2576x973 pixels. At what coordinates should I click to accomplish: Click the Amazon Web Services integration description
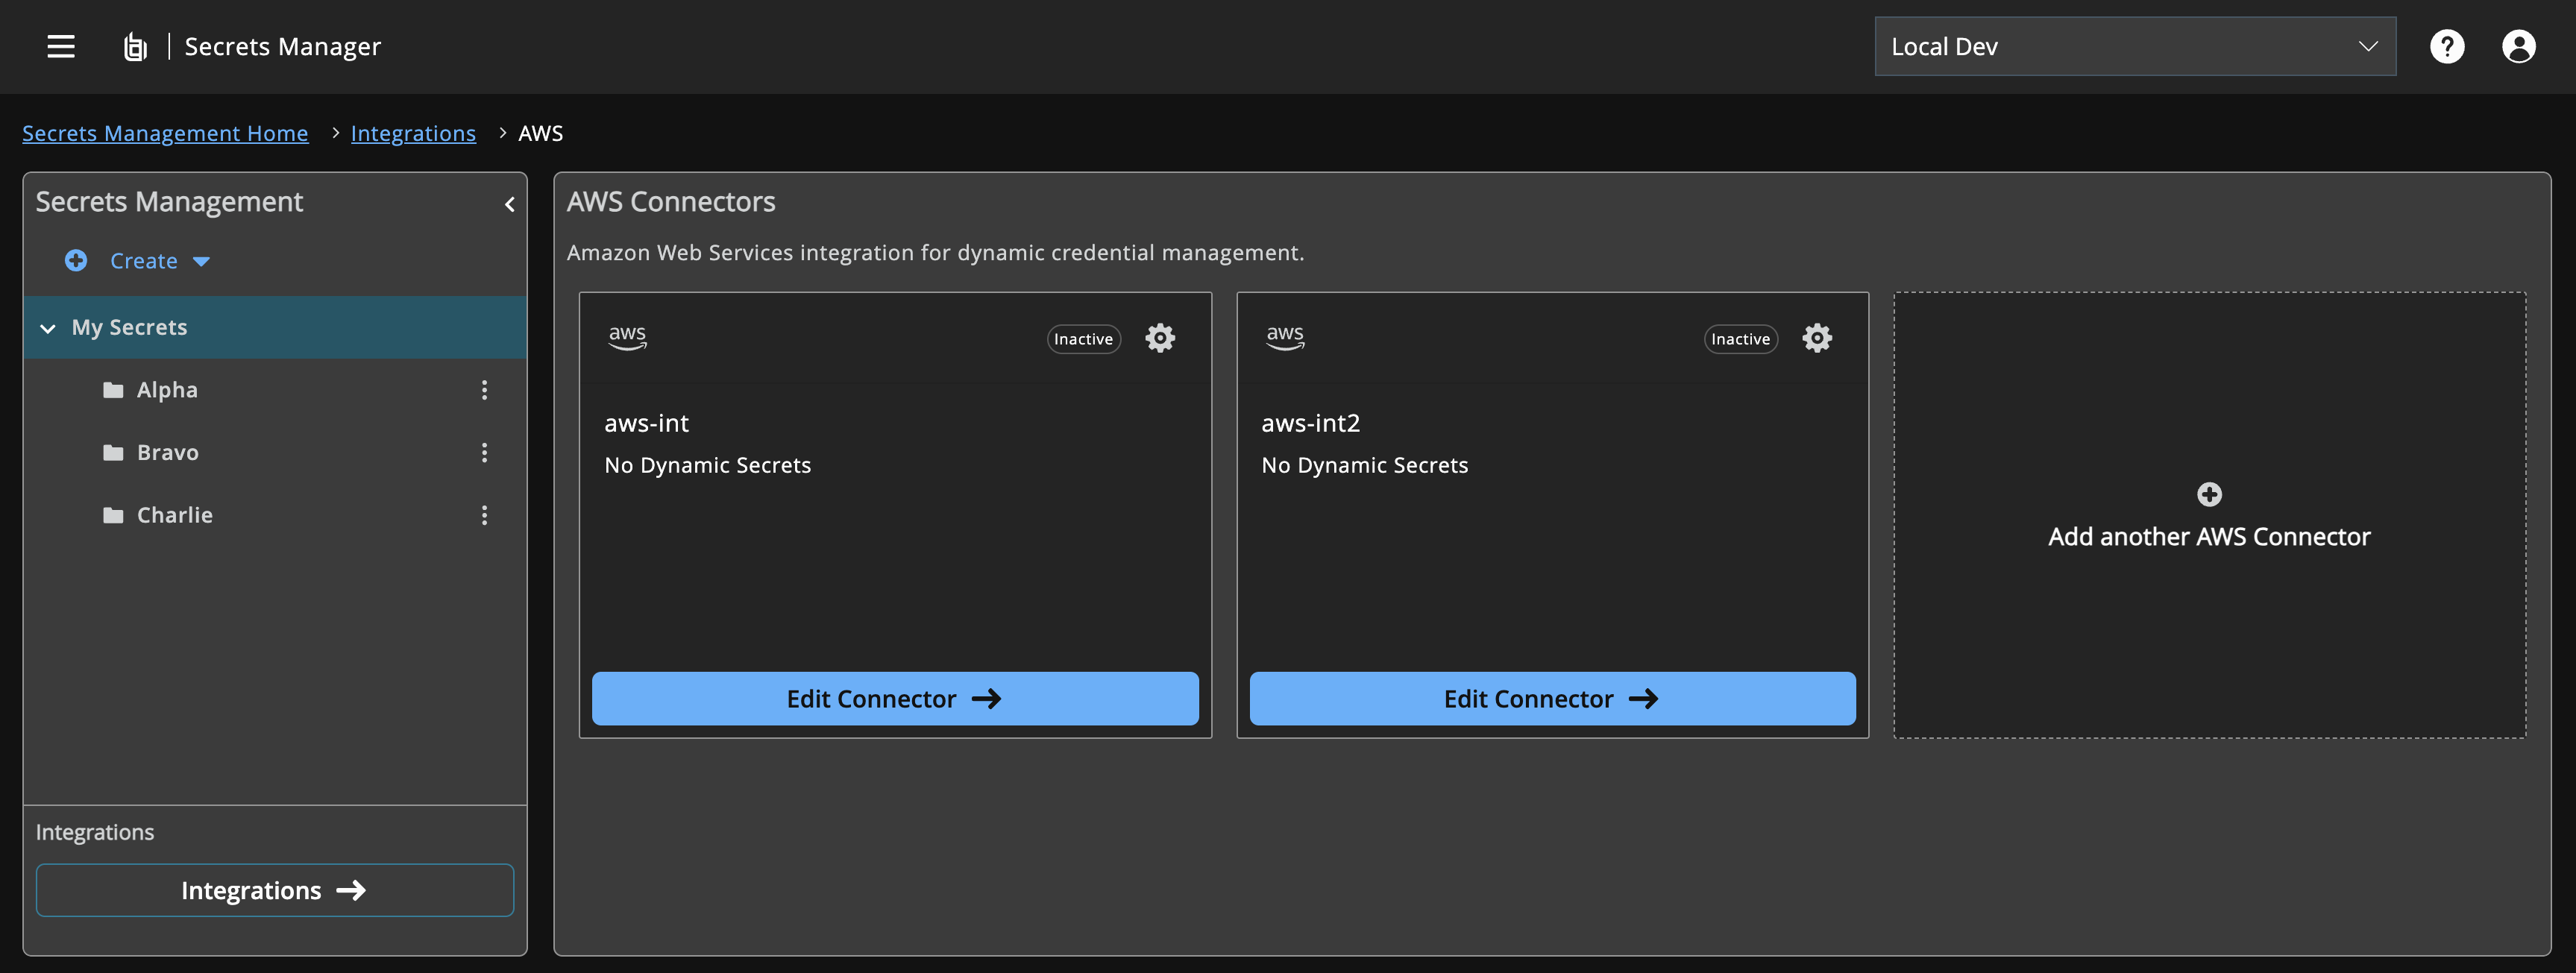(x=936, y=253)
